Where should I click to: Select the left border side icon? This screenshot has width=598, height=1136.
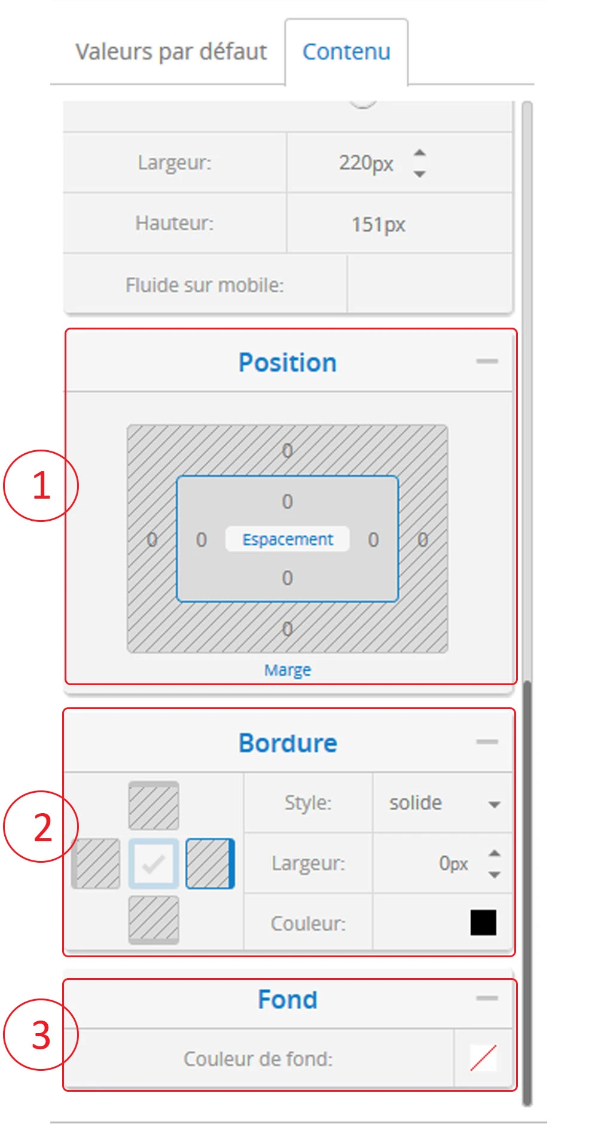click(x=96, y=863)
